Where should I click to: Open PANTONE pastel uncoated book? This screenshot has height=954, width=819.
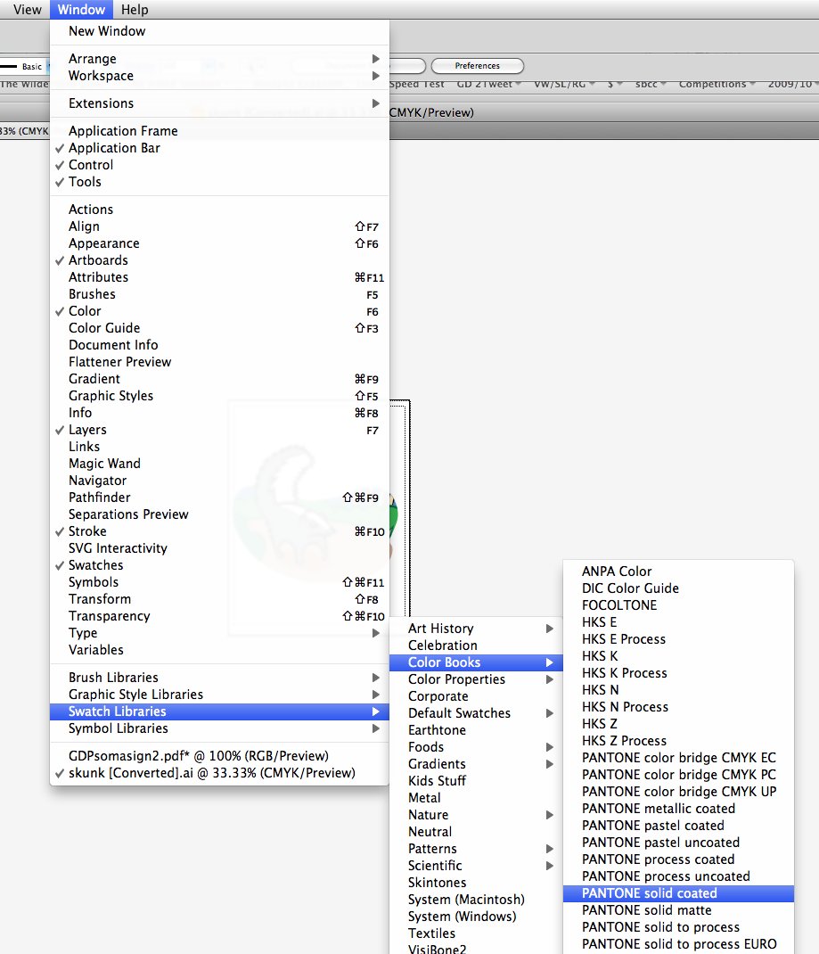[x=678, y=843]
